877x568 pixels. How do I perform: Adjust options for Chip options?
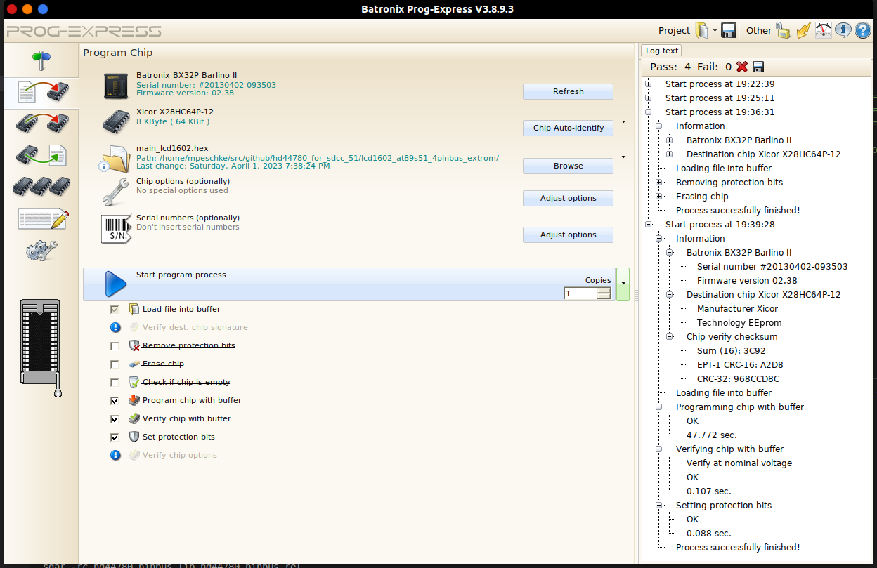coord(568,198)
